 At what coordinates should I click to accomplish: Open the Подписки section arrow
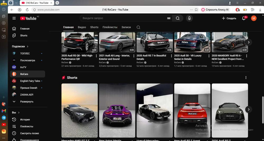coord(28,47)
